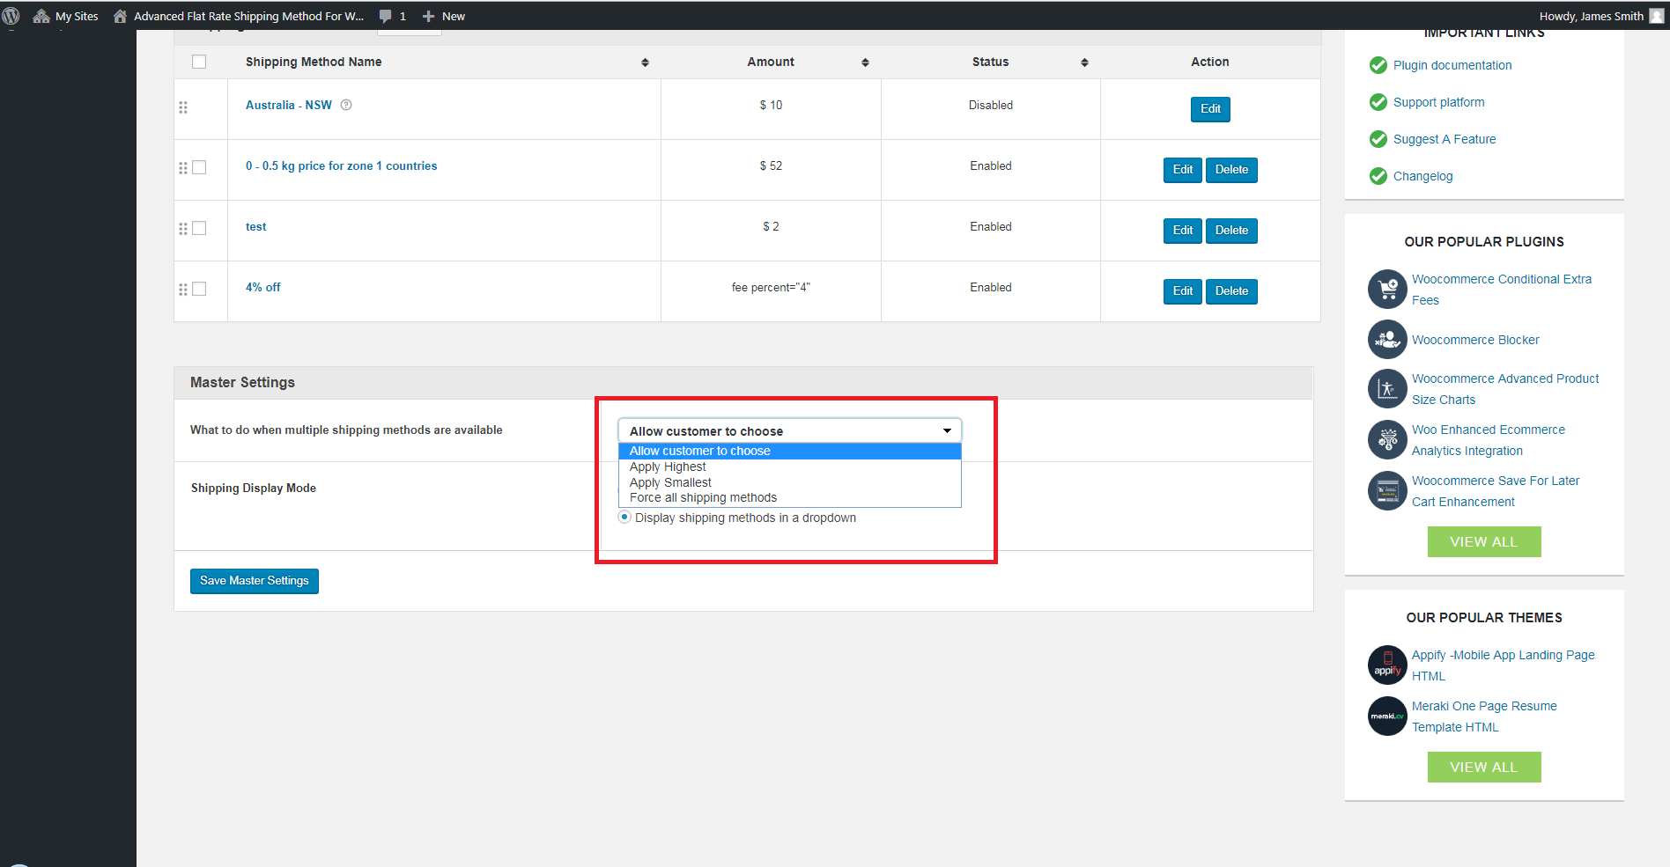The height and width of the screenshot is (867, 1670).
Task: Tick the select-all header checkbox
Action: click(x=199, y=62)
